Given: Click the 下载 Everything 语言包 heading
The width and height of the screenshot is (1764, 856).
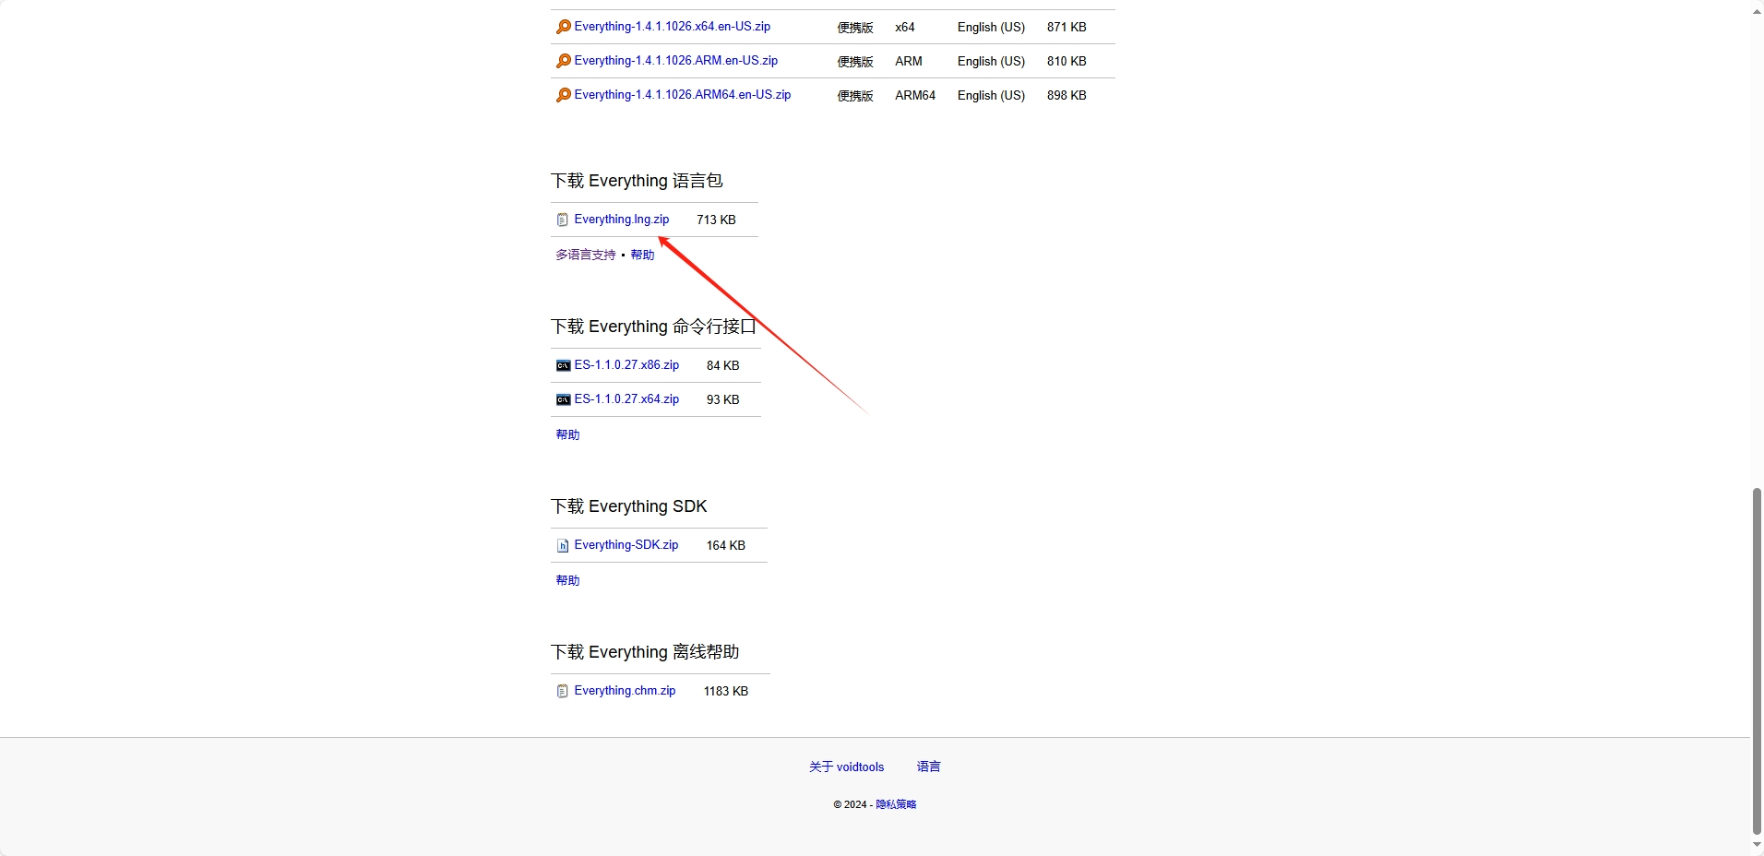Looking at the screenshot, I should click(x=637, y=181).
